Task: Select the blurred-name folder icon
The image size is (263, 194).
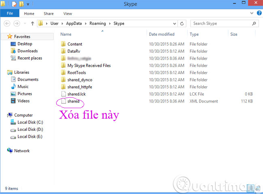Action: pyautogui.click(x=64, y=58)
